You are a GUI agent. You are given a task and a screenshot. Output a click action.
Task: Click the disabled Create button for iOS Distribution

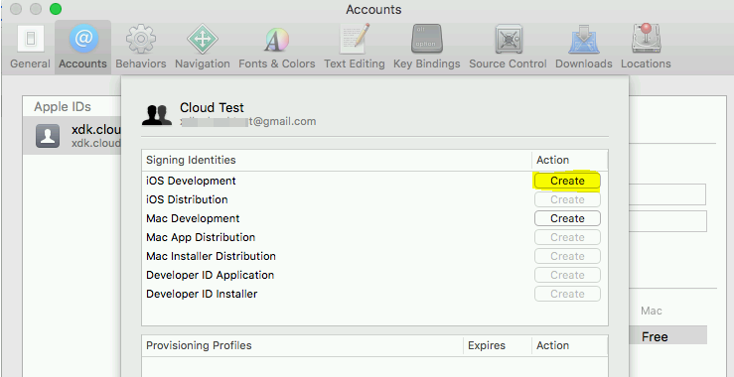click(567, 199)
